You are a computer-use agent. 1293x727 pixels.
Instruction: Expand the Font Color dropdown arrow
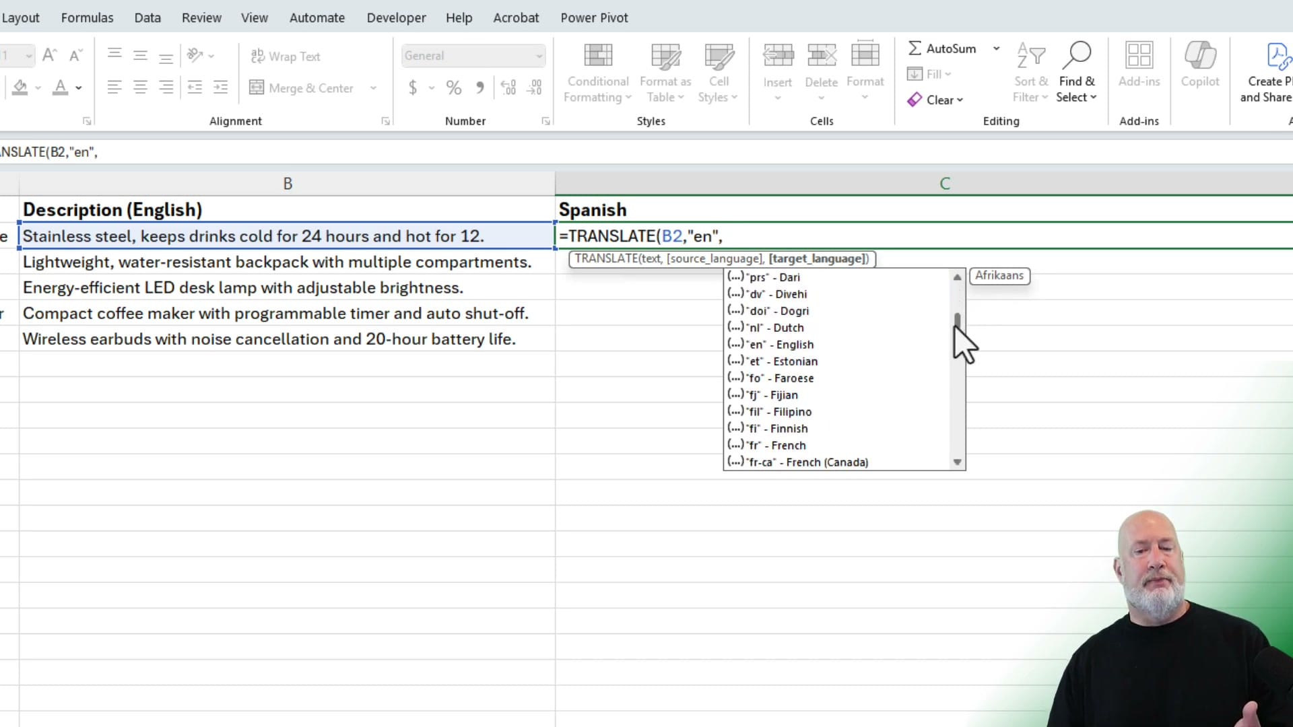click(x=77, y=88)
